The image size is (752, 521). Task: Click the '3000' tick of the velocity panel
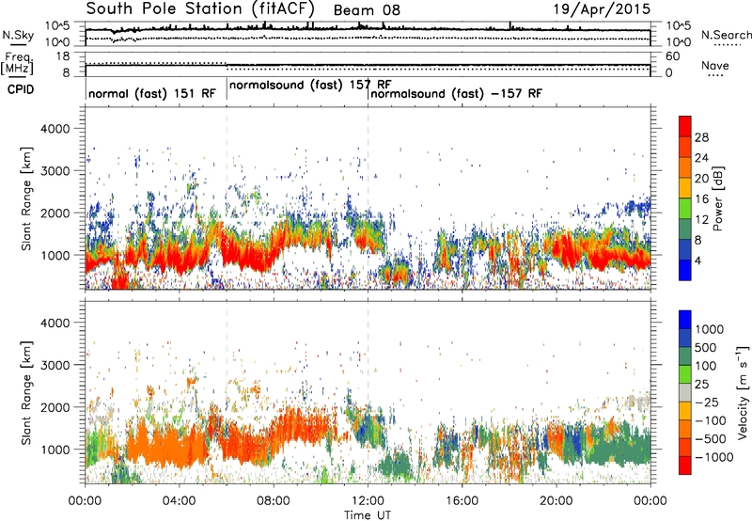[x=55, y=365]
